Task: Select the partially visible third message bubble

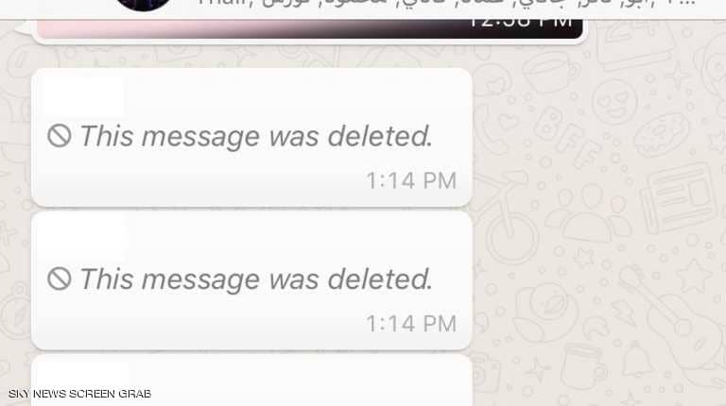Action: (251, 381)
